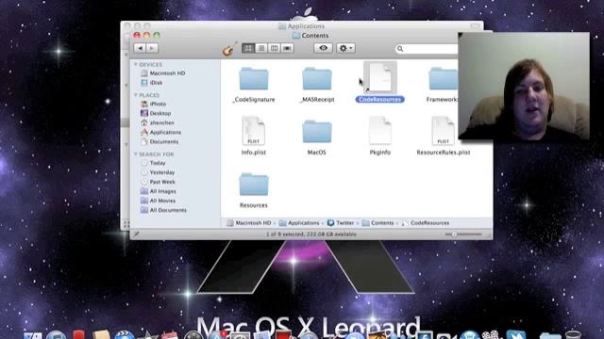Select the MacOS folder
Screen dimensions: 604x339
tap(317, 132)
